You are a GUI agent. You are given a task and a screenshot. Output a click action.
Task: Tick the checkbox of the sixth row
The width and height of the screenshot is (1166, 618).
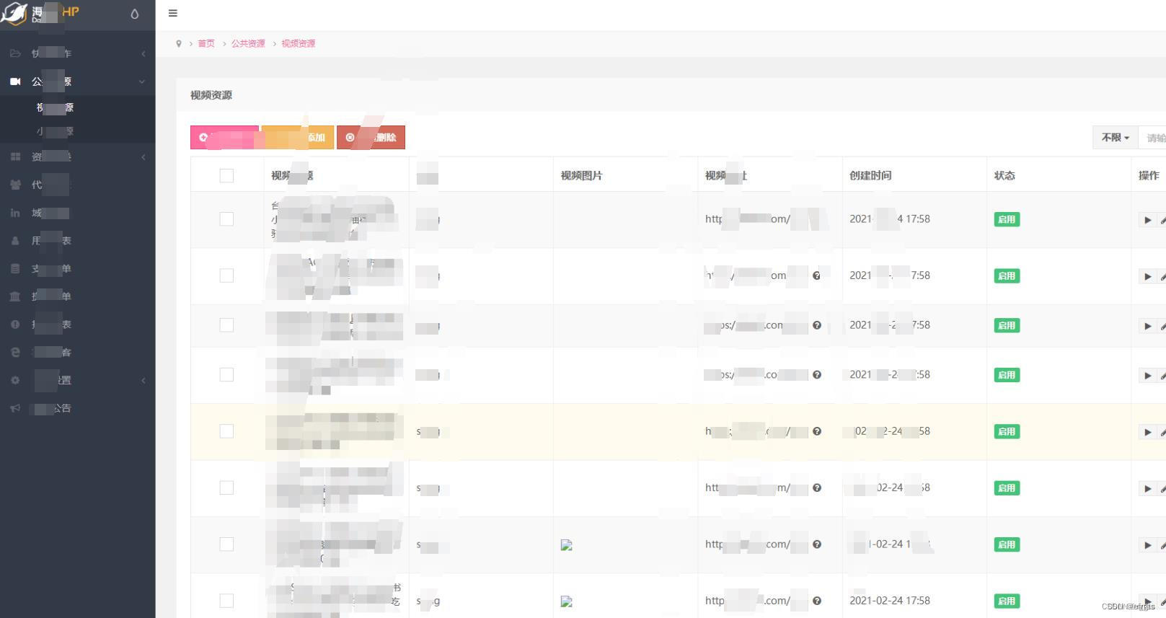click(226, 487)
